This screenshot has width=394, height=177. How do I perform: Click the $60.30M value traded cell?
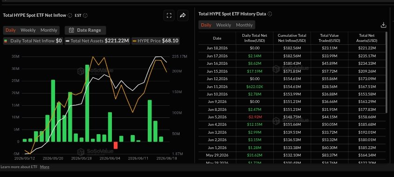tap(330, 148)
